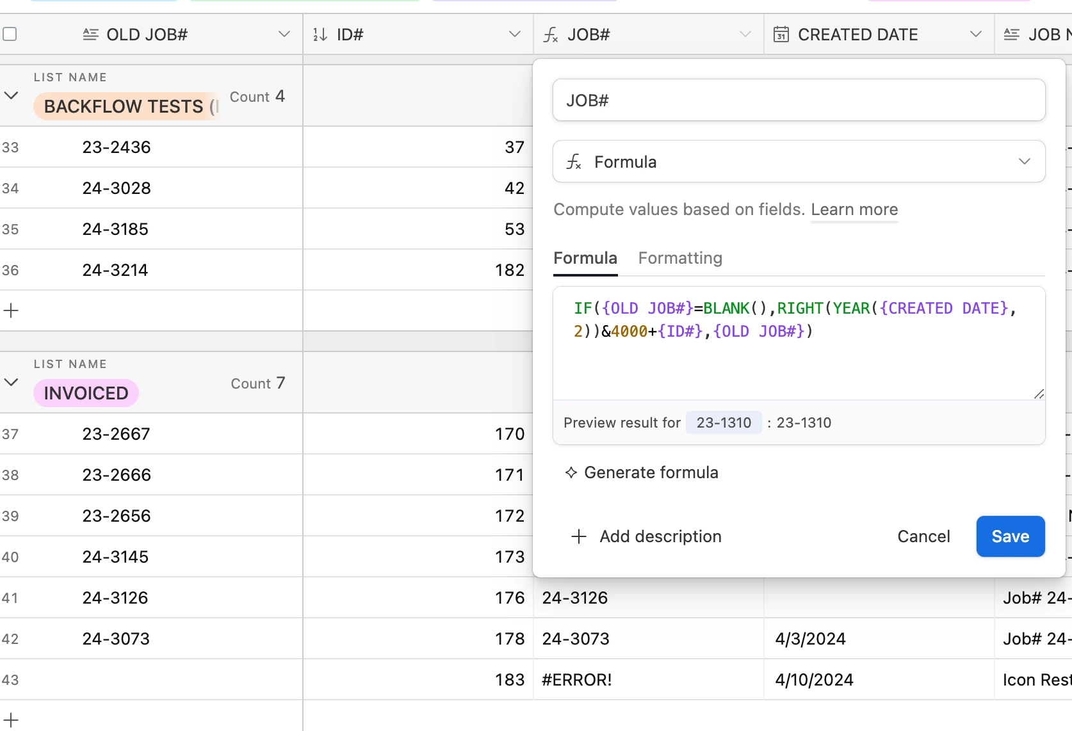Screen dimensions: 1072x731
Task: Click the ID# autonumber sort icon
Action: click(320, 35)
